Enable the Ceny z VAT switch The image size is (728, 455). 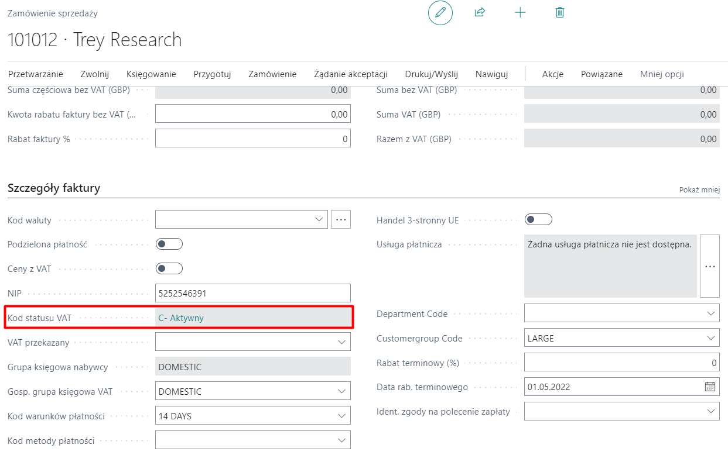click(169, 268)
